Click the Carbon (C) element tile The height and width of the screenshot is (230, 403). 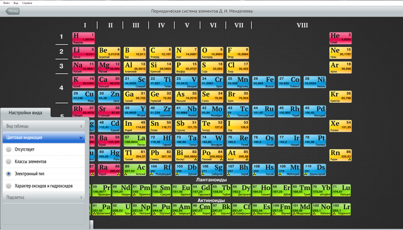click(161, 52)
